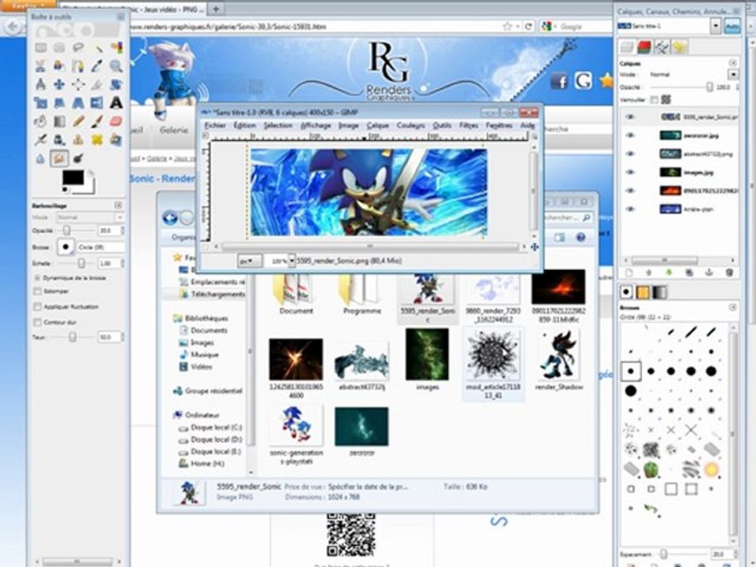Open the Couleurs menu
The height and width of the screenshot is (567, 756).
coord(410,125)
